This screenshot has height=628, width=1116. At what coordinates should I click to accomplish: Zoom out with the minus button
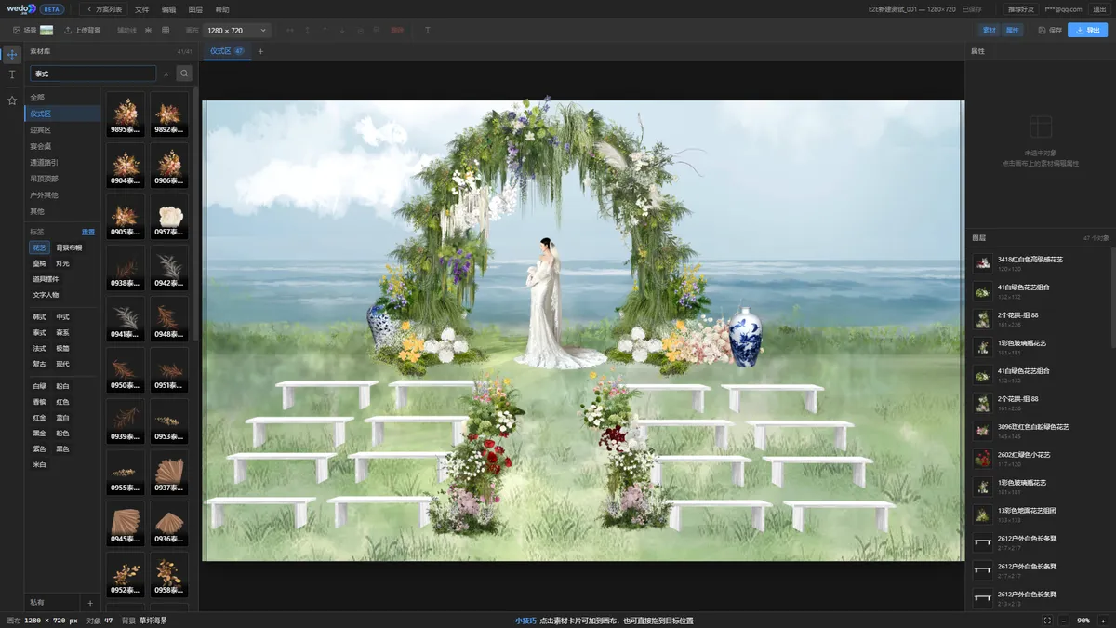point(1066,621)
